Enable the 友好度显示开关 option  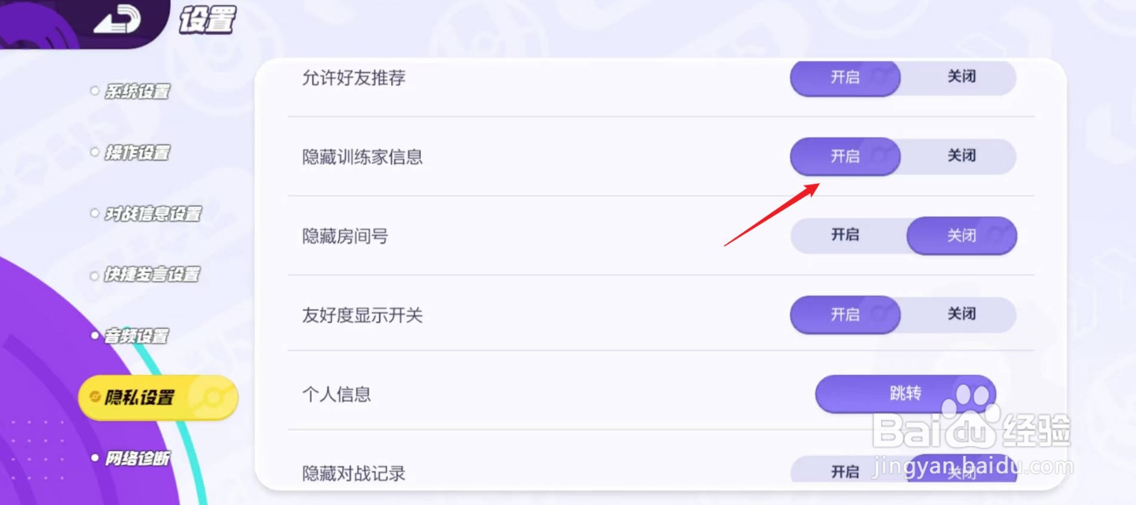coord(844,315)
